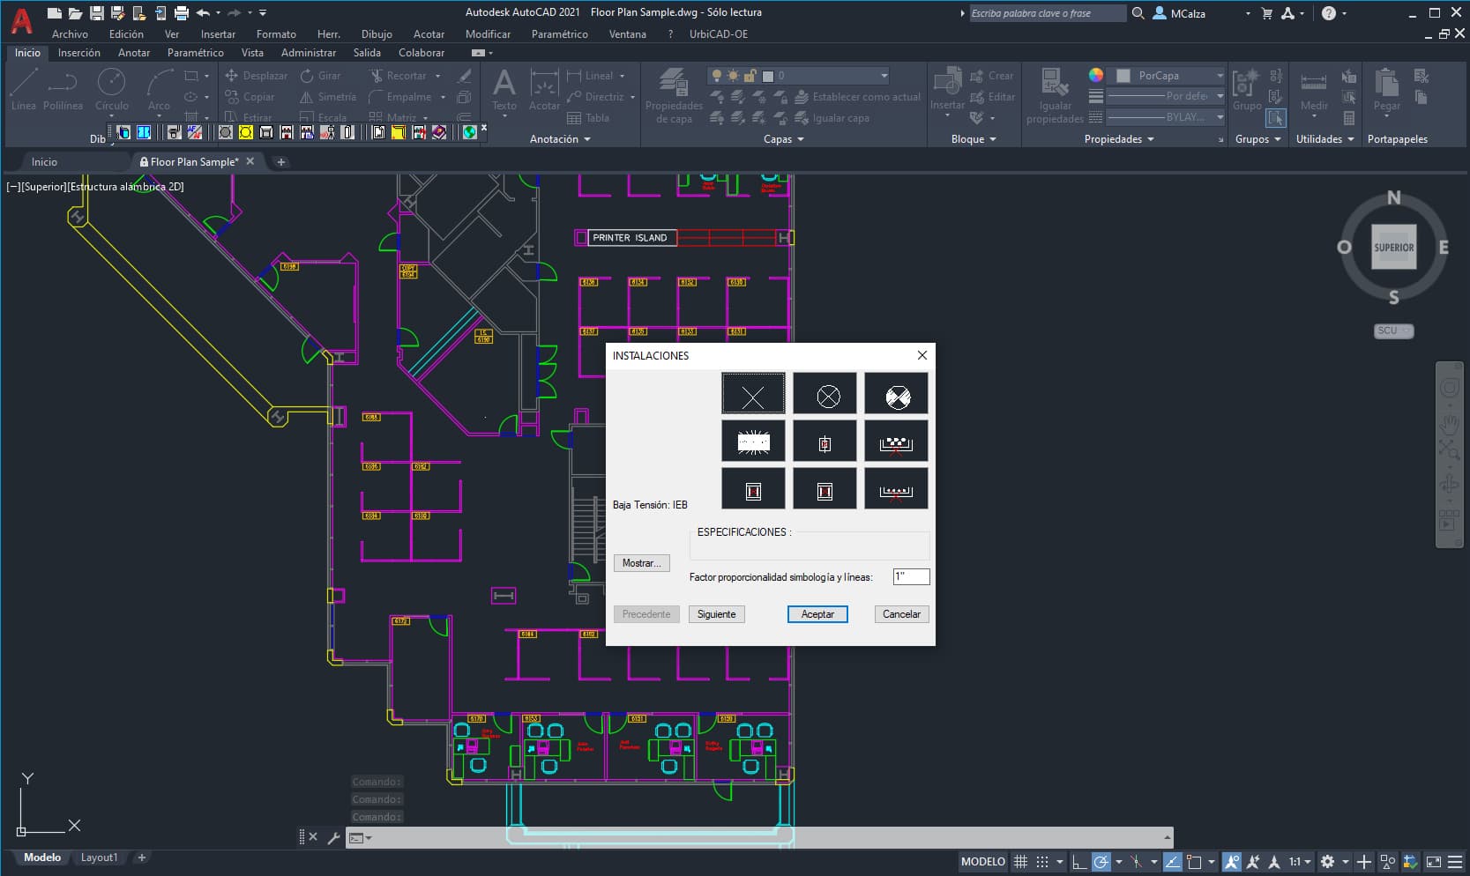Switch to the Layout1 tab

click(99, 857)
